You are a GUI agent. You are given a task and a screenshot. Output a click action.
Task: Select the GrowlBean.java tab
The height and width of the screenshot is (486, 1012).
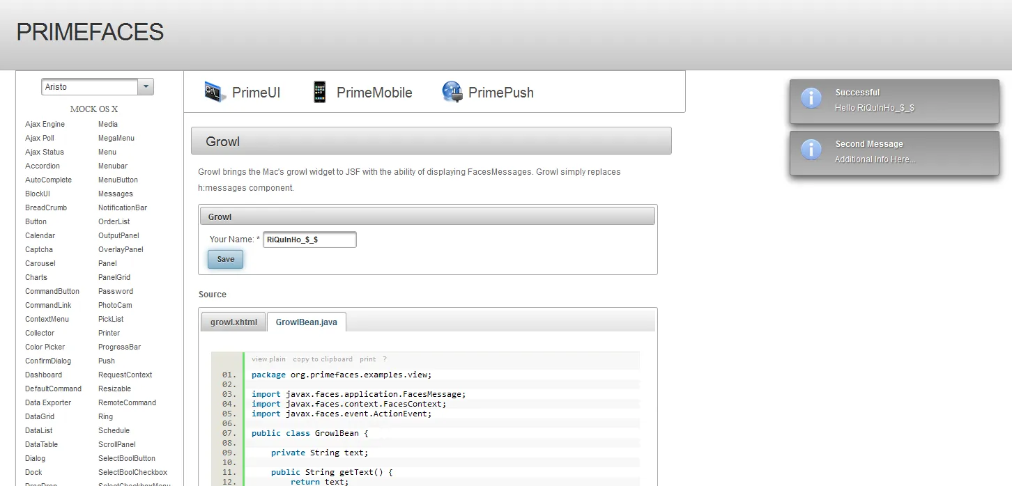[x=307, y=322]
